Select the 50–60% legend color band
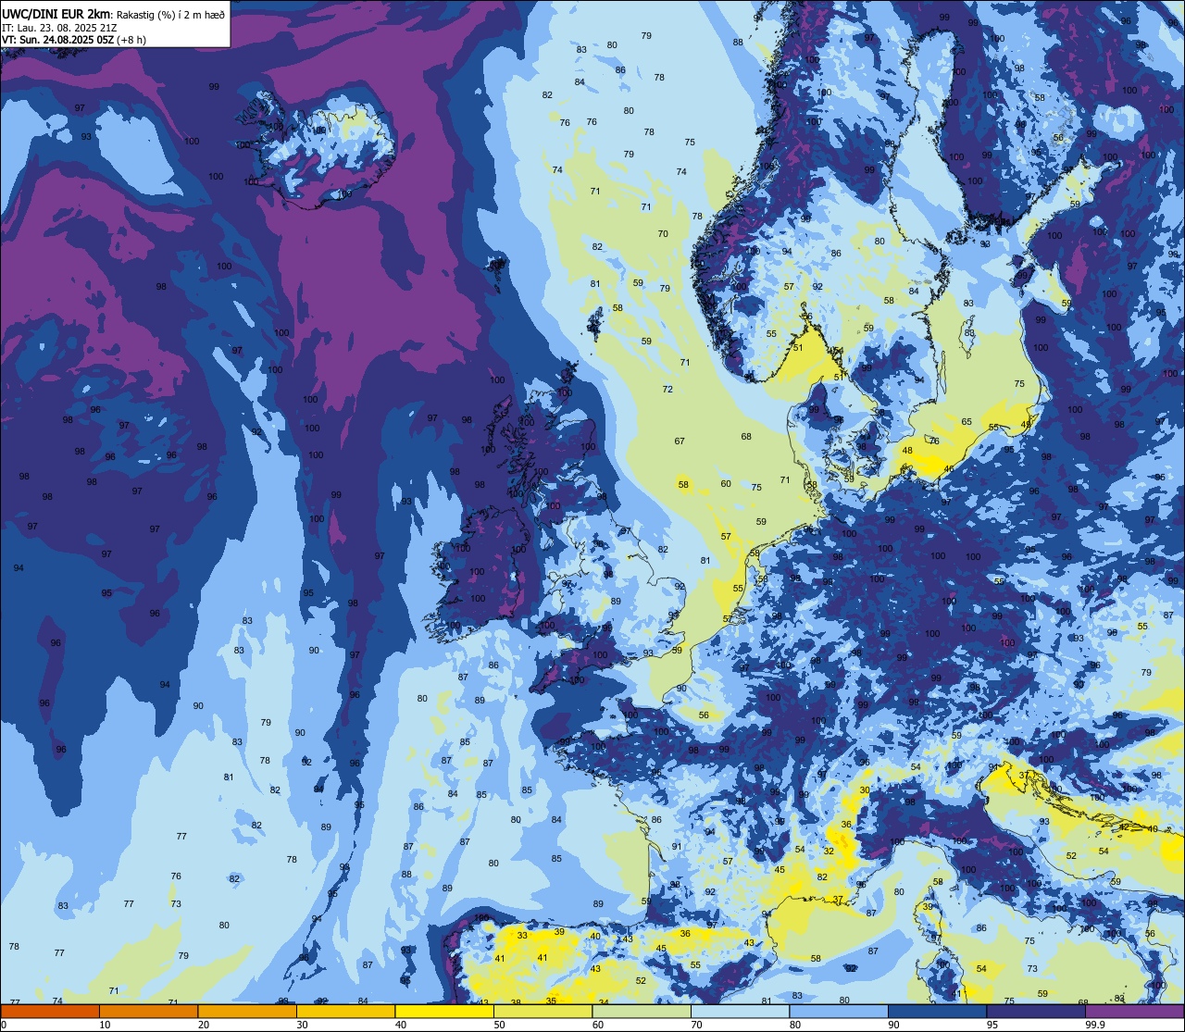The image size is (1185, 1032). point(543,1011)
